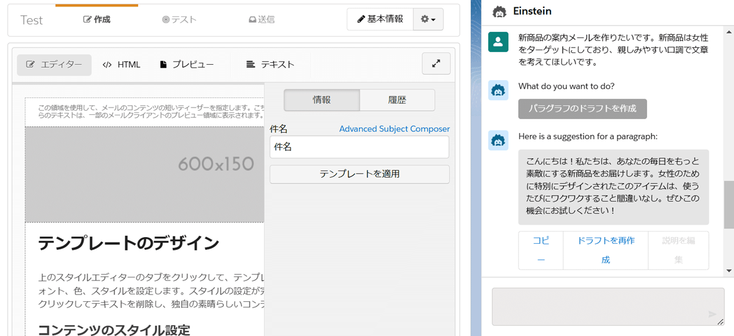Click ドラフトを再作成 to regenerate draft

click(x=606, y=250)
